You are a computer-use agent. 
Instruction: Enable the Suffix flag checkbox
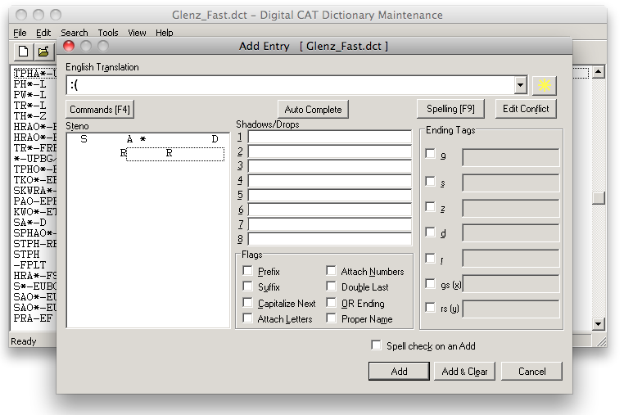(248, 286)
